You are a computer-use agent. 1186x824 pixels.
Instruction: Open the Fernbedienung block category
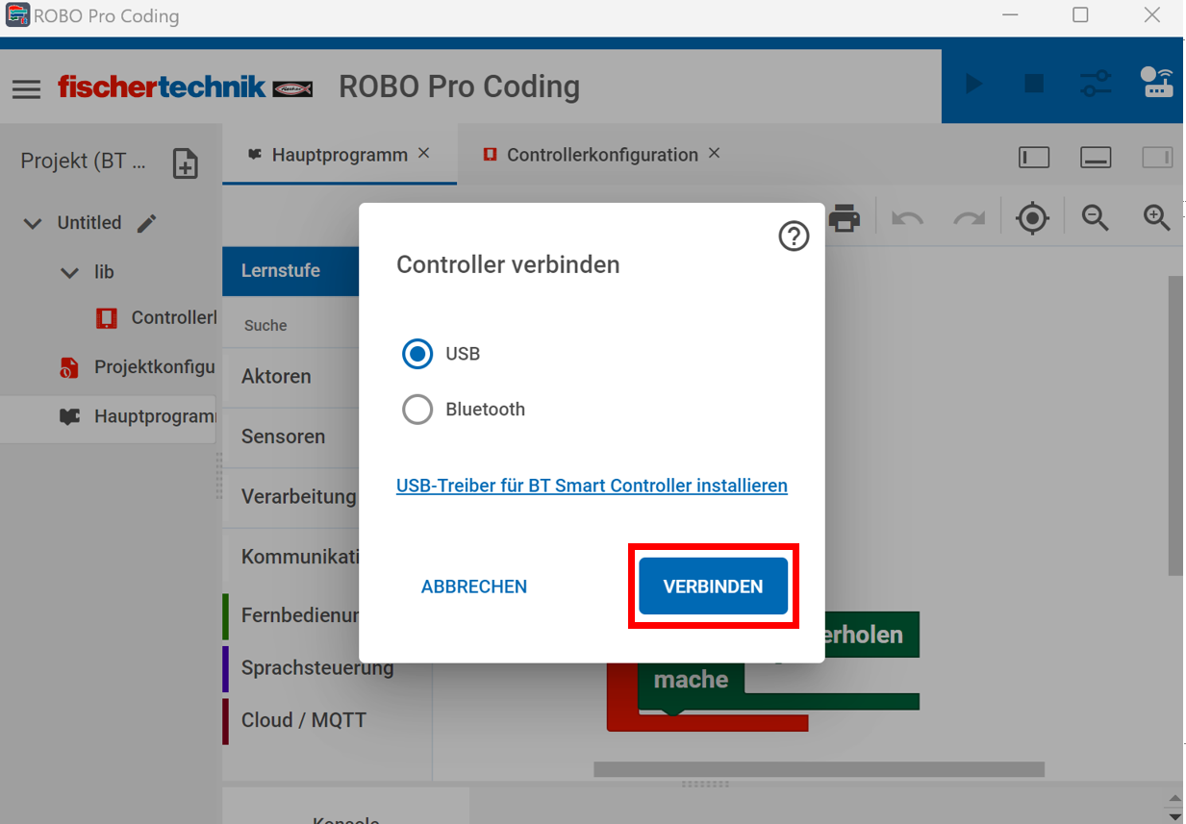[290, 615]
